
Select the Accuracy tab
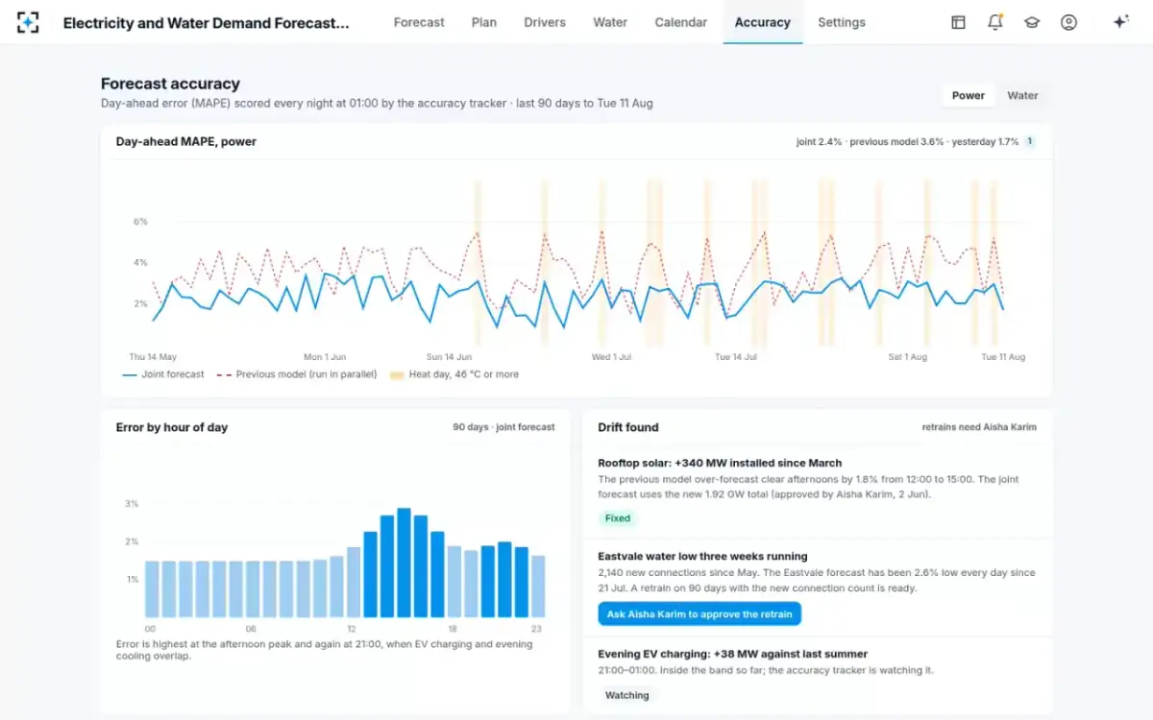click(763, 22)
